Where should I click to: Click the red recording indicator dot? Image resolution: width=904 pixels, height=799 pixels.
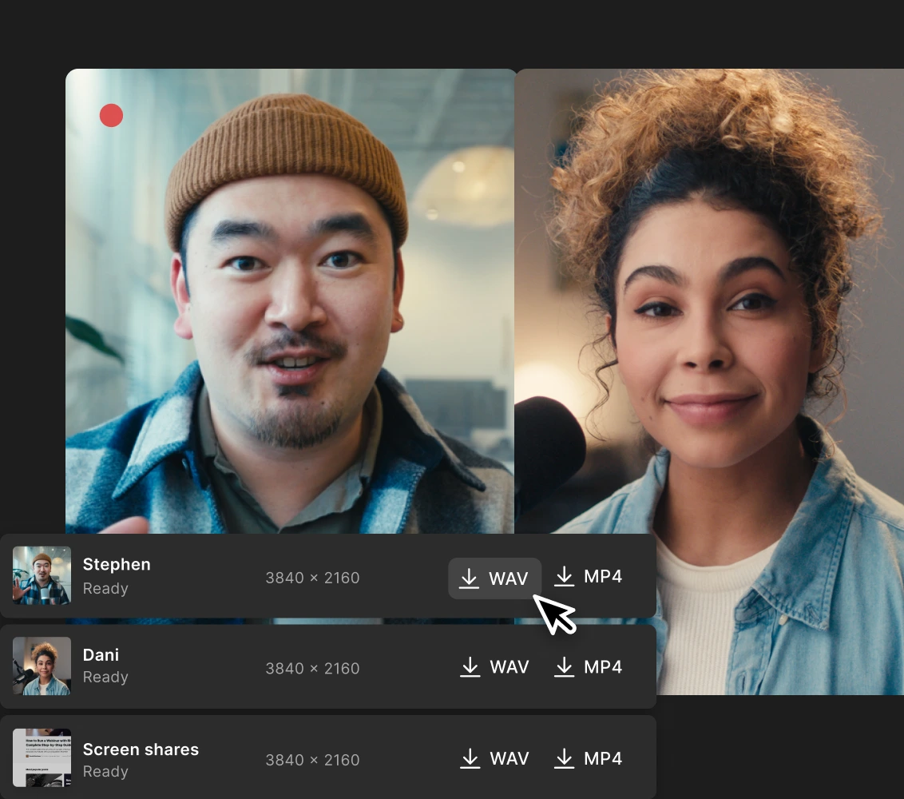(x=111, y=115)
